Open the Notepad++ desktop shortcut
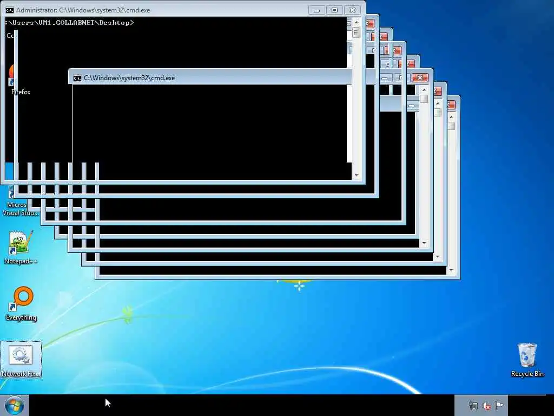Viewport: 554px width, 416px height. (x=21, y=248)
